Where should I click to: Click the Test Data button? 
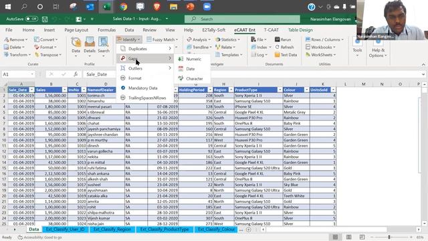point(286,55)
